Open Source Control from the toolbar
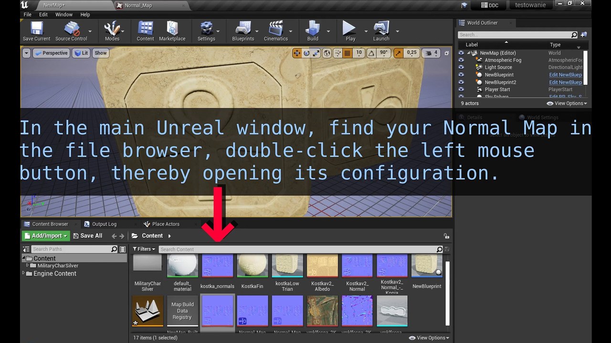Image resolution: width=611 pixels, height=343 pixels. pyautogui.click(x=71, y=31)
